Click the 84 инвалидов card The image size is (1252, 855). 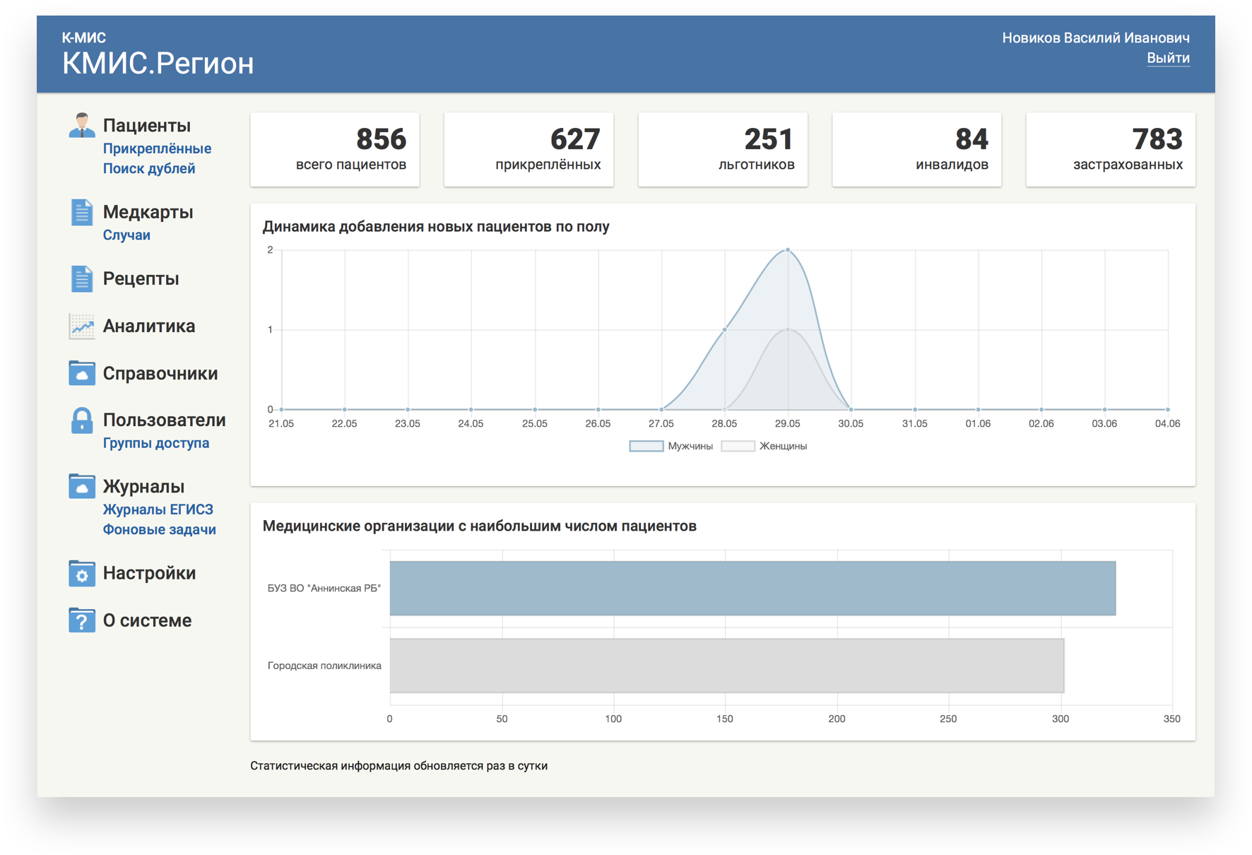coord(917,150)
